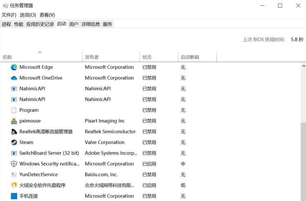Click the 火绒安全软件托盘程序 icon

(14, 185)
